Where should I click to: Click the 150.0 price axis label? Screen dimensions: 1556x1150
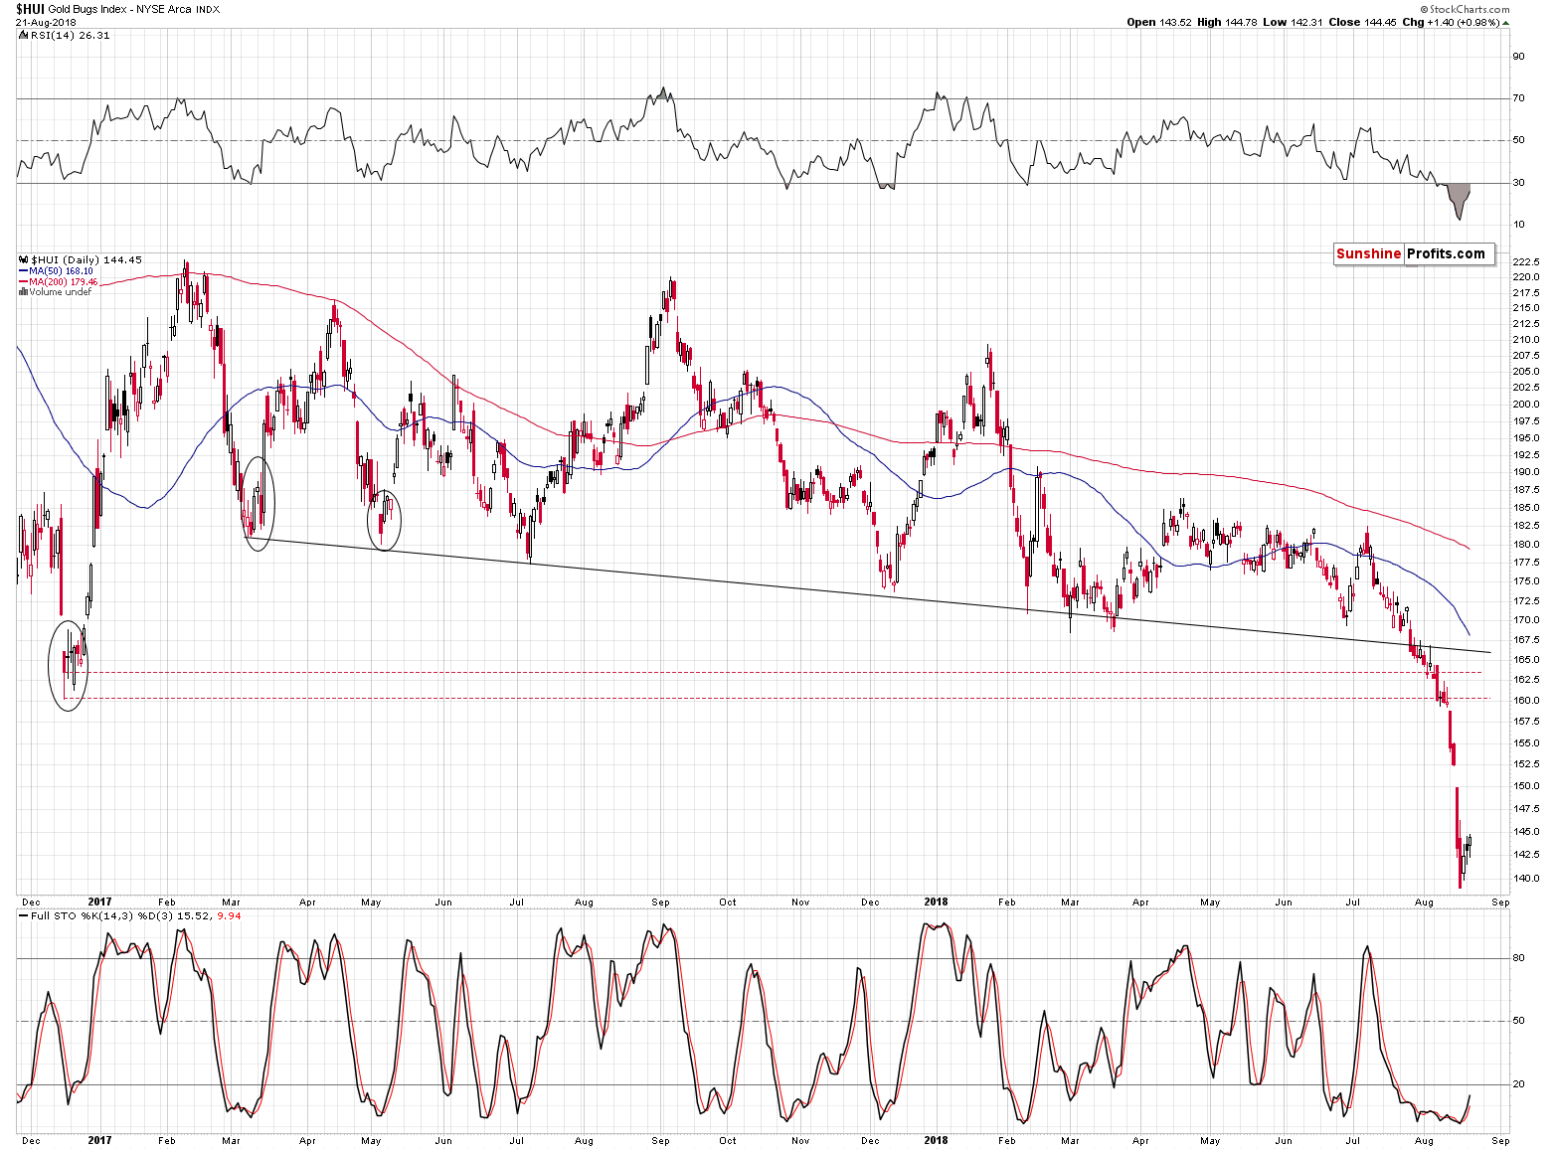1526,786
